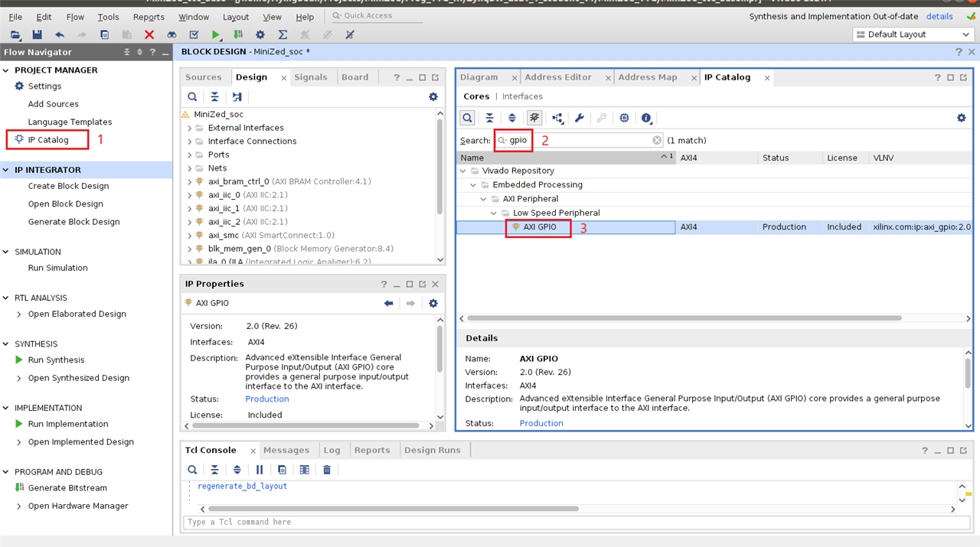Click the chip icon in the IP Catalog toolbar

coord(624,118)
